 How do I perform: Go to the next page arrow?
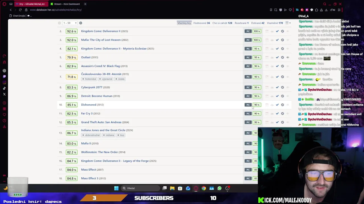tap(80, 23)
